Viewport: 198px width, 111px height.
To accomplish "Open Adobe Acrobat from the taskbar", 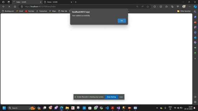I will point(113,108).
